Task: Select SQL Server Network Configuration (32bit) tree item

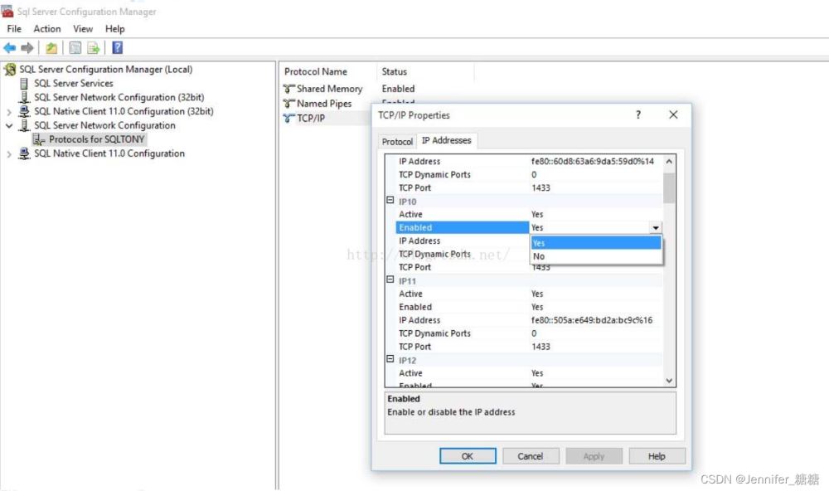Action: (x=119, y=97)
